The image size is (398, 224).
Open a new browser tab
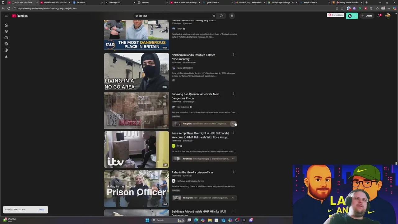point(366,2)
